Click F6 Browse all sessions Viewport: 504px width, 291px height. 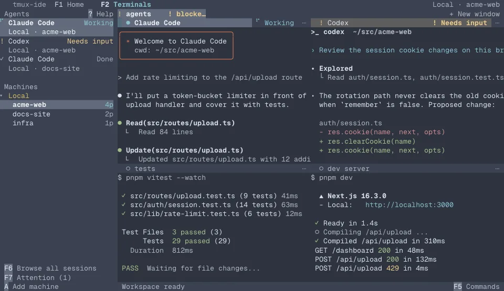coord(50,268)
